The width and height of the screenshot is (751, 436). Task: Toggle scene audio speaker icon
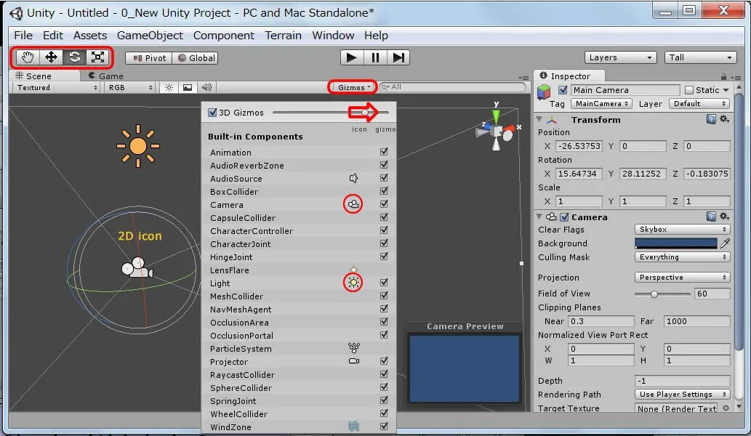tap(206, 88)
